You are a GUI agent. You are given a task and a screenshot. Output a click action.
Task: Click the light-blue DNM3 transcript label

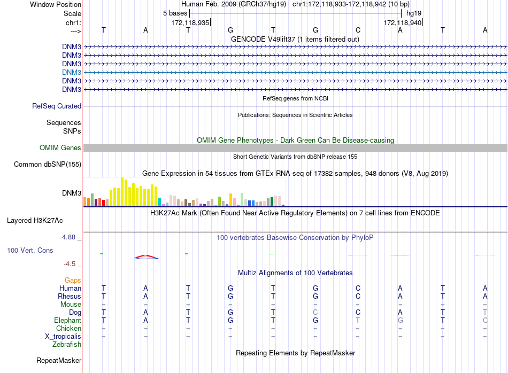point(72,72)
